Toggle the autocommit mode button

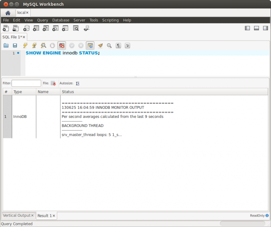pos(90,45)
